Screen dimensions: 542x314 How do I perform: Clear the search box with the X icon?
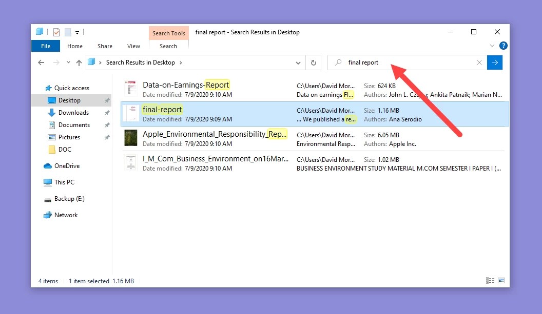pos(479,62)
